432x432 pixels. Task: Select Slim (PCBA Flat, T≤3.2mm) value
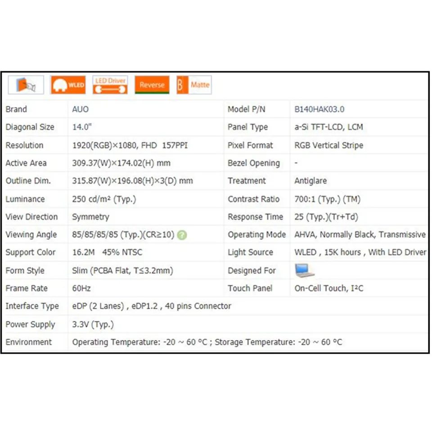(x=122, y=270)
